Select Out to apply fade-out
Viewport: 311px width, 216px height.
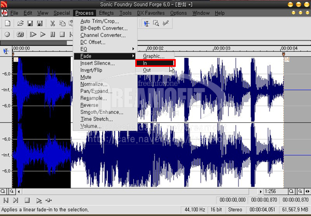point(155,70)
